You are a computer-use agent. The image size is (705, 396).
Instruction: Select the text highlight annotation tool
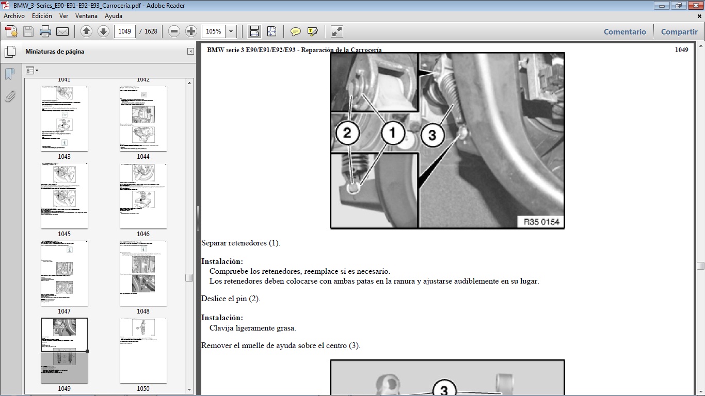pos(312,31)
